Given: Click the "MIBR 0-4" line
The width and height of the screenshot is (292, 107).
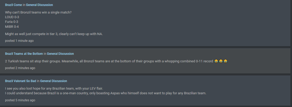Looking at the screenshot, I should [x=12, y=26].
